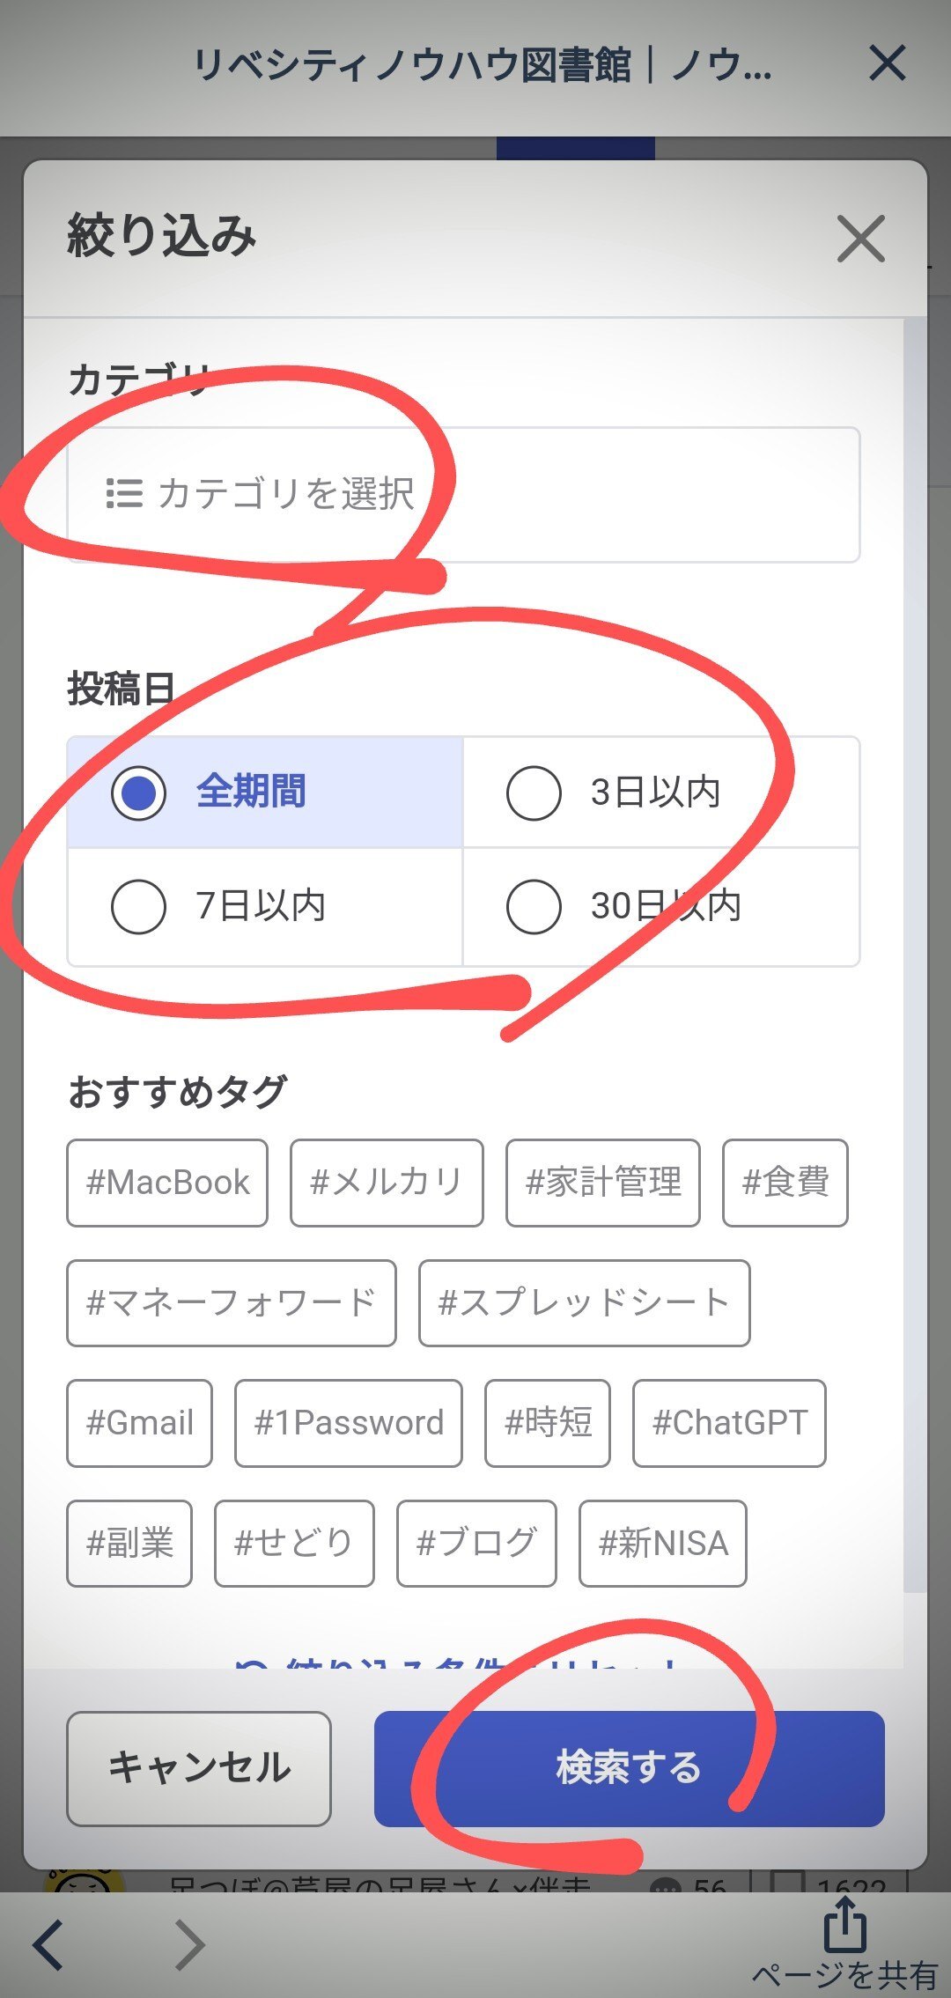The width and height of the screenshot is (951, 1998).
Task: Select the 3日以内 radio option
Action: point(660,792)
